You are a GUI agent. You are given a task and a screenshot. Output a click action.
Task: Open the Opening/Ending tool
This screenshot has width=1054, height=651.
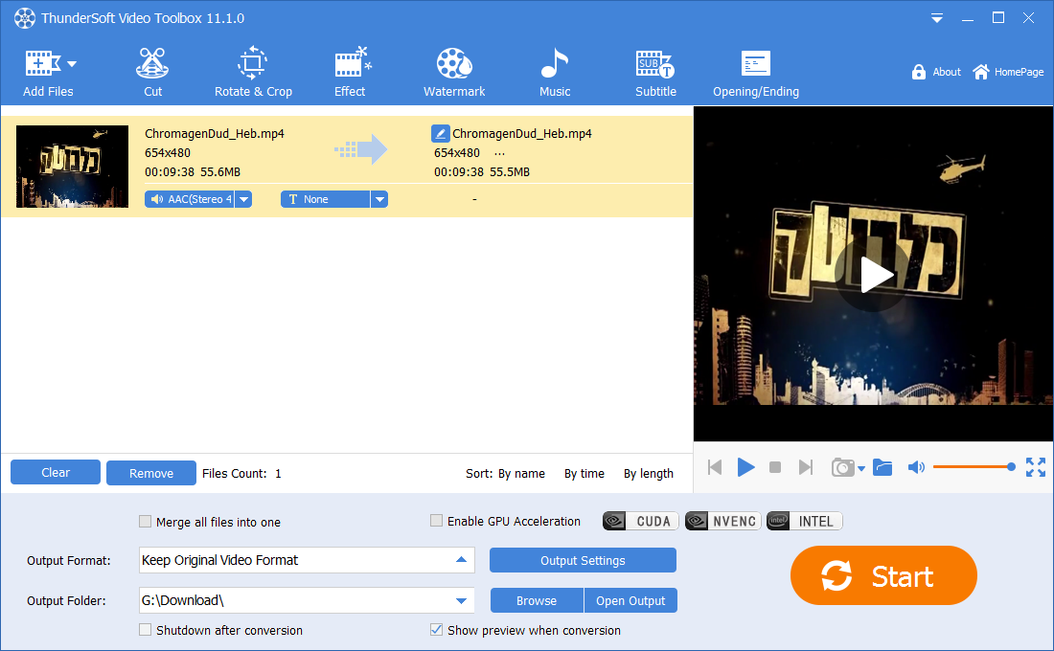point(755,73)
